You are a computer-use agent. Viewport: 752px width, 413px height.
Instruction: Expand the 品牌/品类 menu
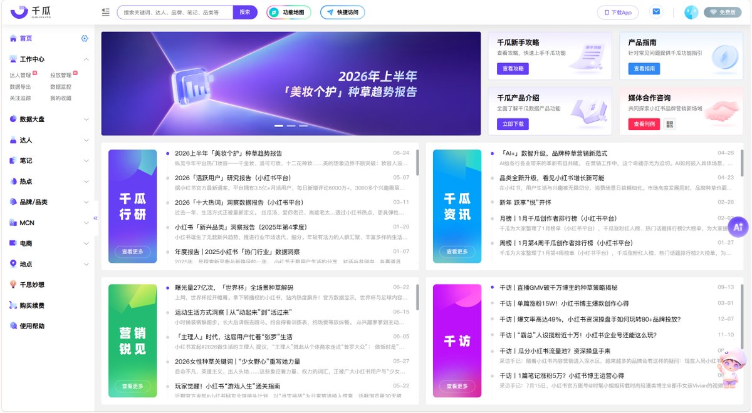pyautogui.click(x=86, y=202)
